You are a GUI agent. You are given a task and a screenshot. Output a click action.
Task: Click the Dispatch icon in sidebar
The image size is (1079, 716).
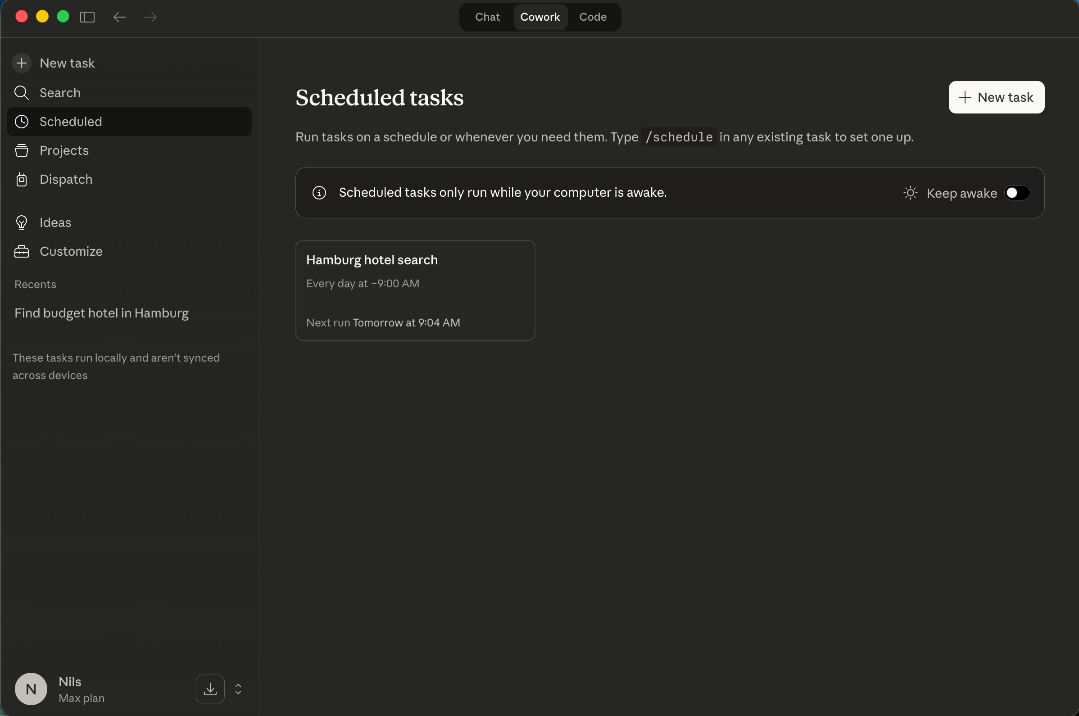(22, 180)
